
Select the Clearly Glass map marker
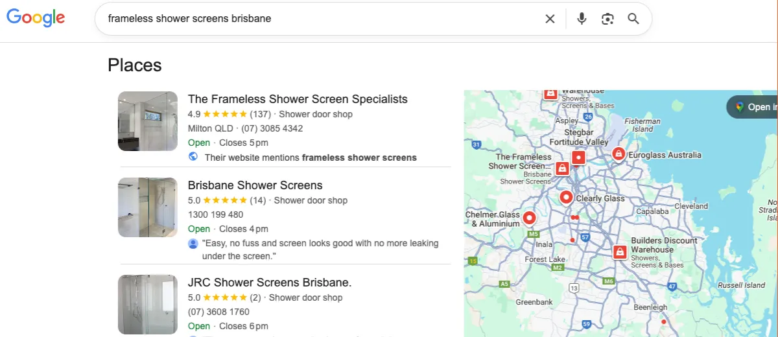566,197
